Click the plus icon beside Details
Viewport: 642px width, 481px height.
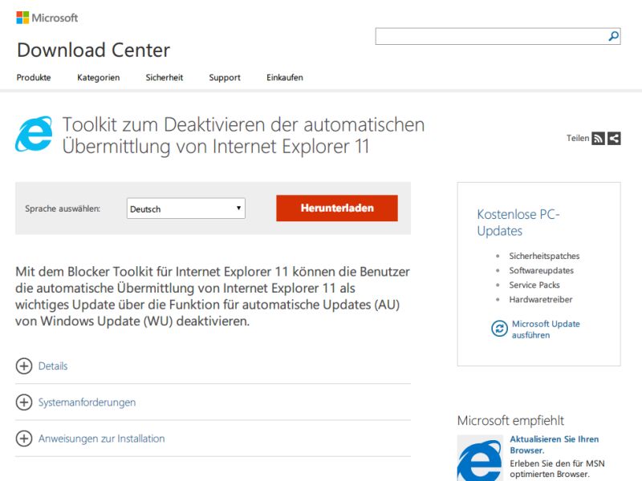point(24,366)
